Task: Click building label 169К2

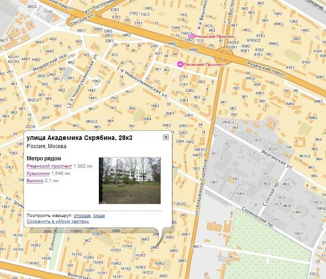Action: (x=160, y=264)
